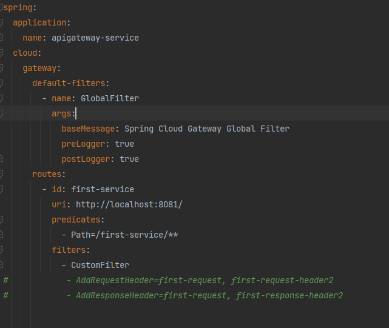Collapse the fold marker beside 'gateway:'
Screen dimensions: 389x328
coord(1,68)
